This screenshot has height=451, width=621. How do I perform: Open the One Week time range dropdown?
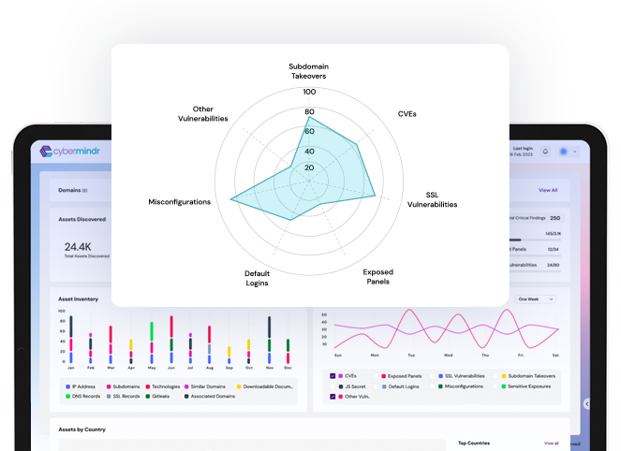[x=536, y=298]
